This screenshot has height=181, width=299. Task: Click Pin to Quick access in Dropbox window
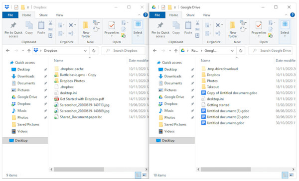coord(13,29)
